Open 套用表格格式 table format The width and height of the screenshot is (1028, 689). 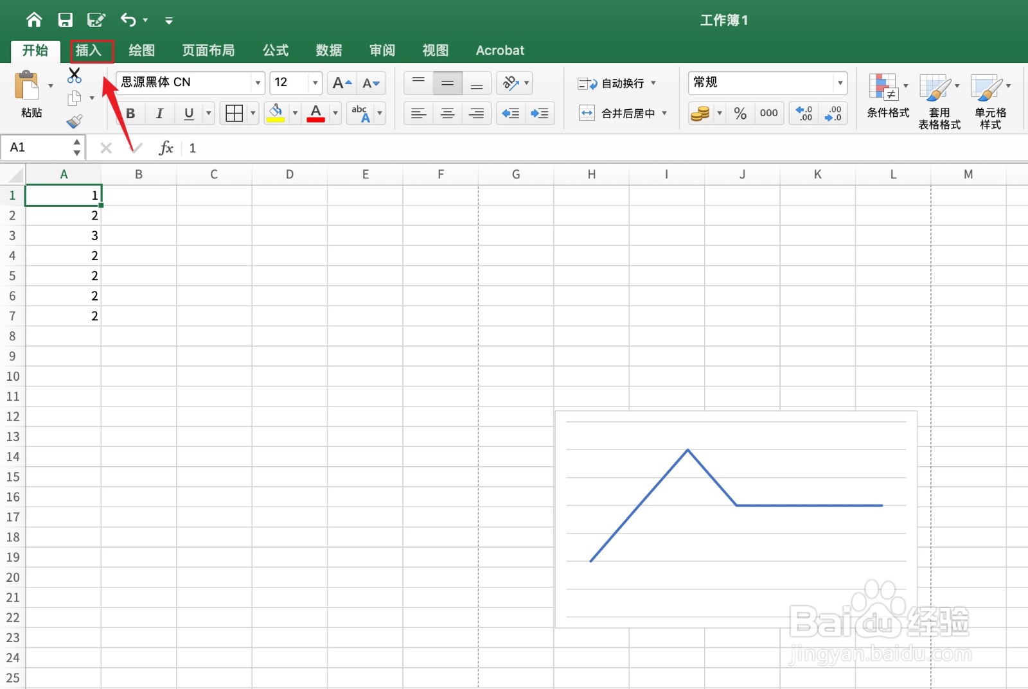[x=939, y=101]
